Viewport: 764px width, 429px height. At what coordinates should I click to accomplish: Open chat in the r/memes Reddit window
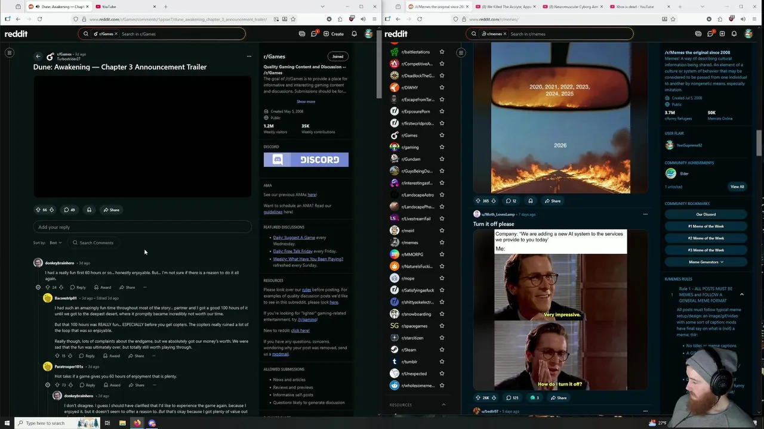[710, 34]
